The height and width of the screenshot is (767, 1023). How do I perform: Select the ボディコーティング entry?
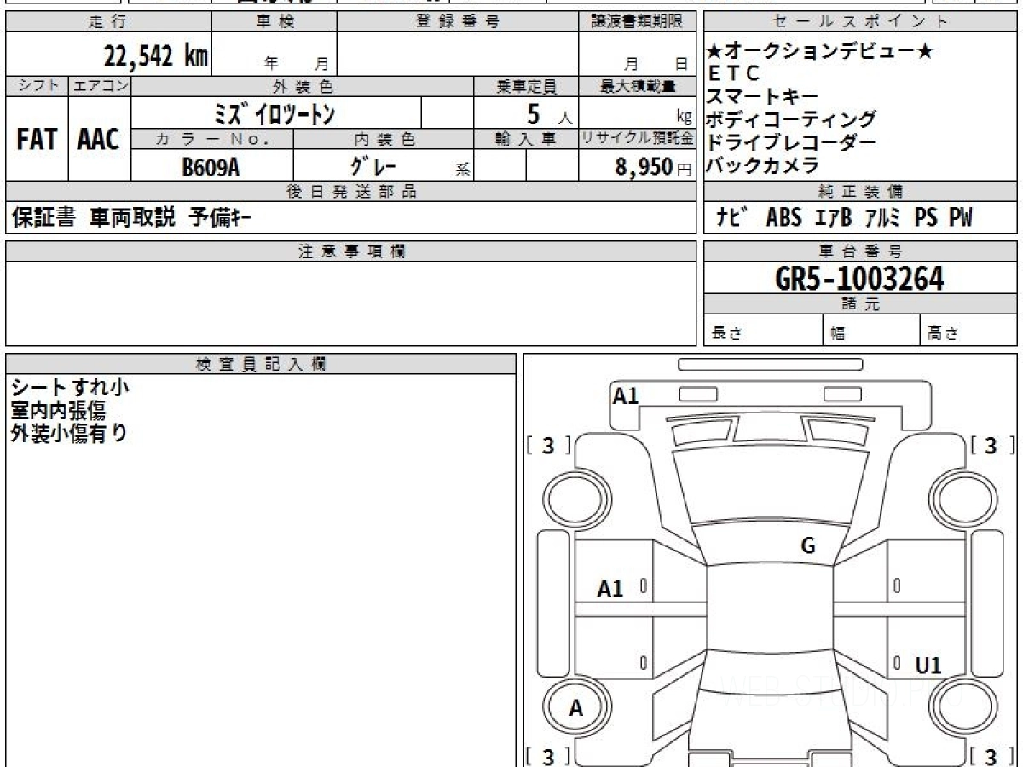[x=791, y=119]
